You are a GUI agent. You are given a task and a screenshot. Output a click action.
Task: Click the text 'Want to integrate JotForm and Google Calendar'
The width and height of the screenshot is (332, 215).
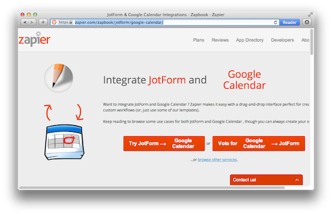(x=145, y=104)
